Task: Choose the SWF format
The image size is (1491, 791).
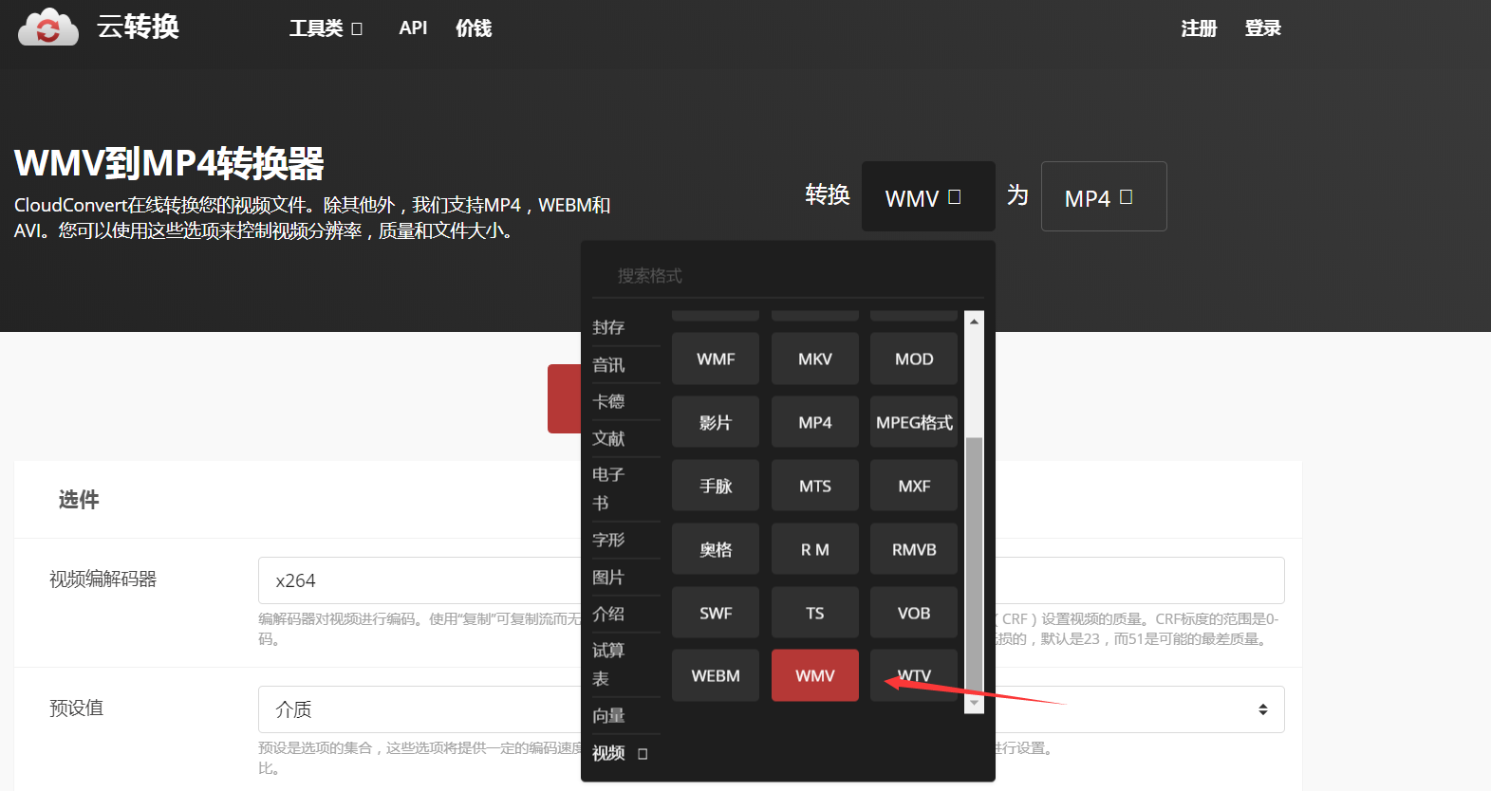Action: point(716,613)
